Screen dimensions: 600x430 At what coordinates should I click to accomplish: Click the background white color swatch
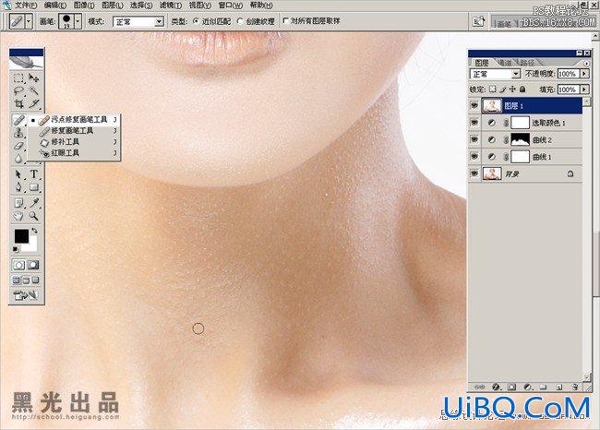(31, 246)
